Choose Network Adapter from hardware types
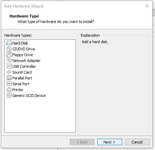The width and height of the screenshot is (155, 150). (x=26, y=61)
